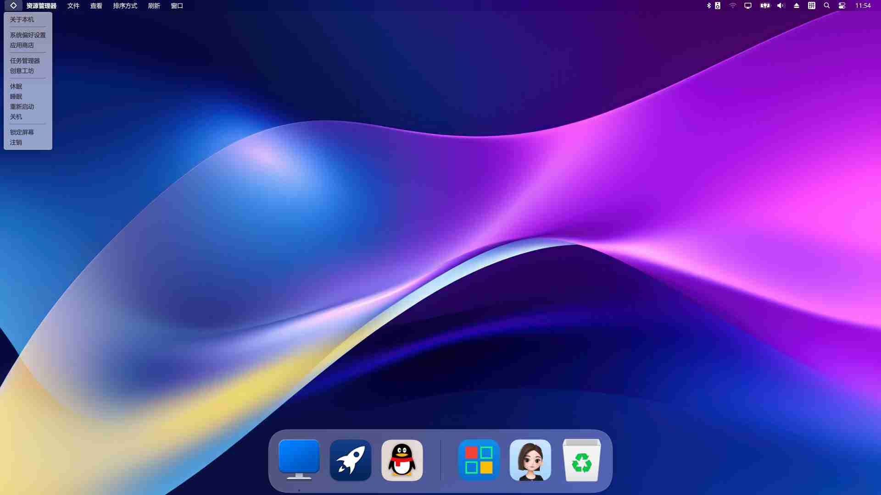This screenshot has width=881, height=495.
Task: Open Launchpad from the dock
Action: 350,460
